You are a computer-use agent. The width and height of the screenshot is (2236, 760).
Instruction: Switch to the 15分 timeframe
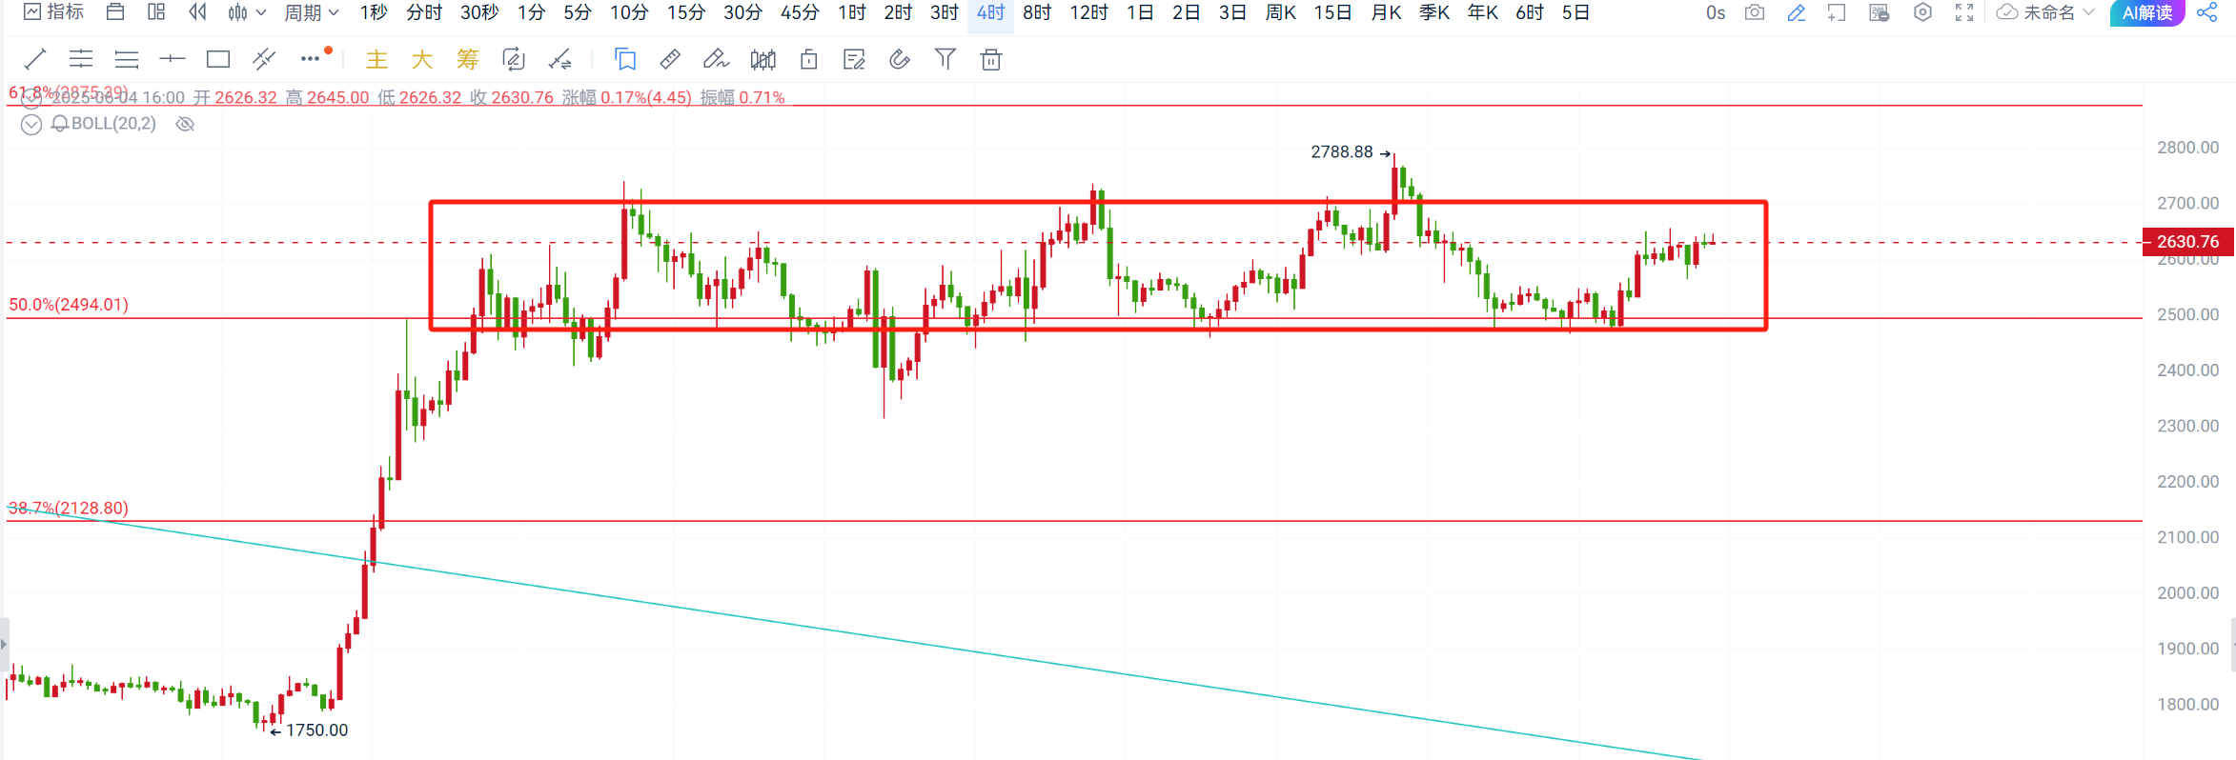point(685,12)
